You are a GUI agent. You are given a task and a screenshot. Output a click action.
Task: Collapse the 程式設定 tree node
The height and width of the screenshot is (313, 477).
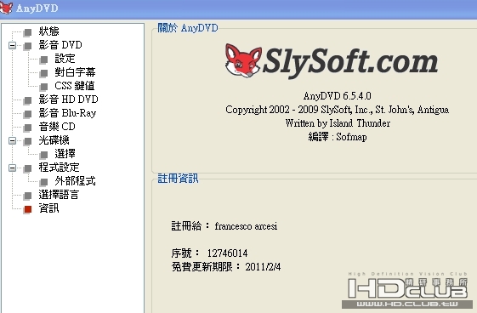[13, 168]
